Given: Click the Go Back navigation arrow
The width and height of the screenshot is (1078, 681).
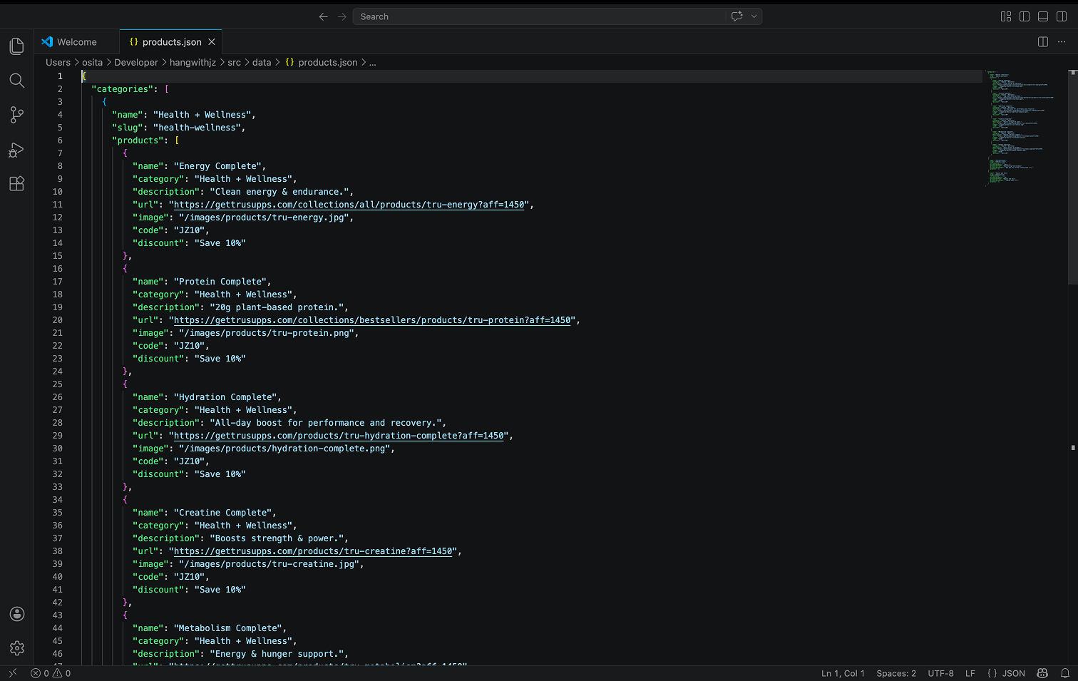Looking at the screenshot, I should [323, 16].
